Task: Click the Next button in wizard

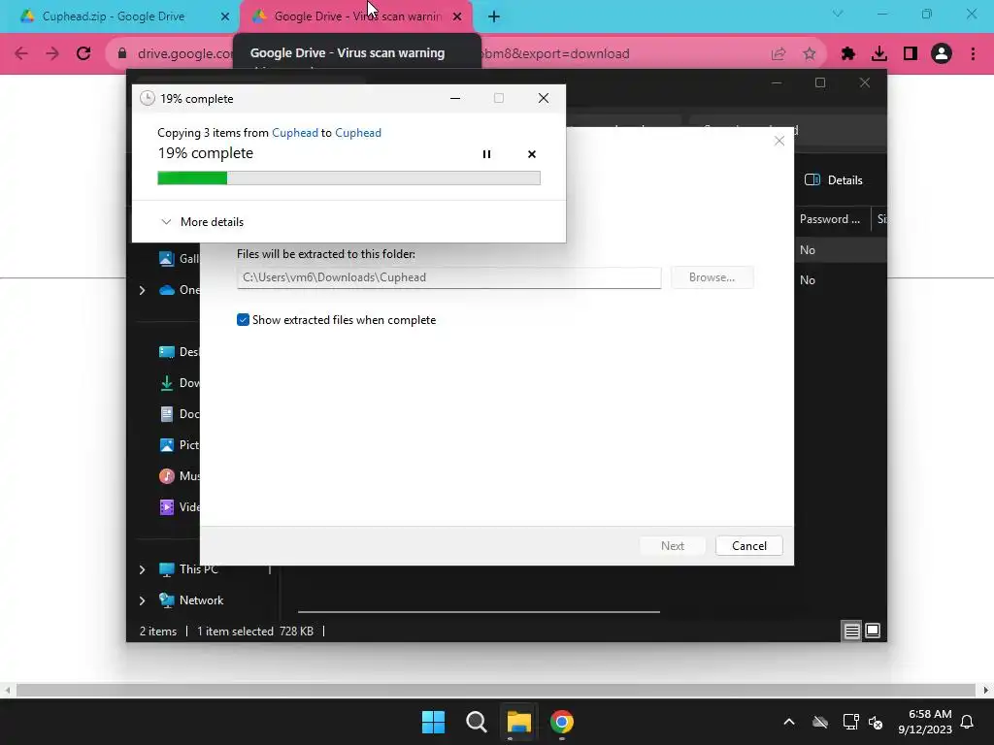Action: pyautogui.click(x=672, y=546)
